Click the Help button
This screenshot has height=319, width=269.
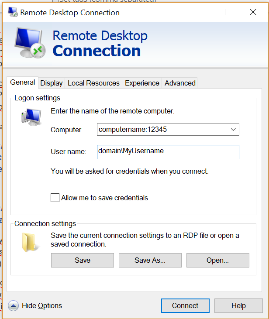(238, 305)
